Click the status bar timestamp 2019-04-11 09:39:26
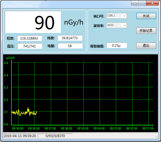161x142 pixels. click(x=20, y=136)
